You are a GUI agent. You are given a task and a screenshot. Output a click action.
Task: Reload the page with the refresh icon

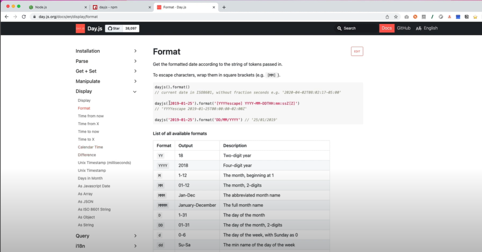click(x=24, y=17)
